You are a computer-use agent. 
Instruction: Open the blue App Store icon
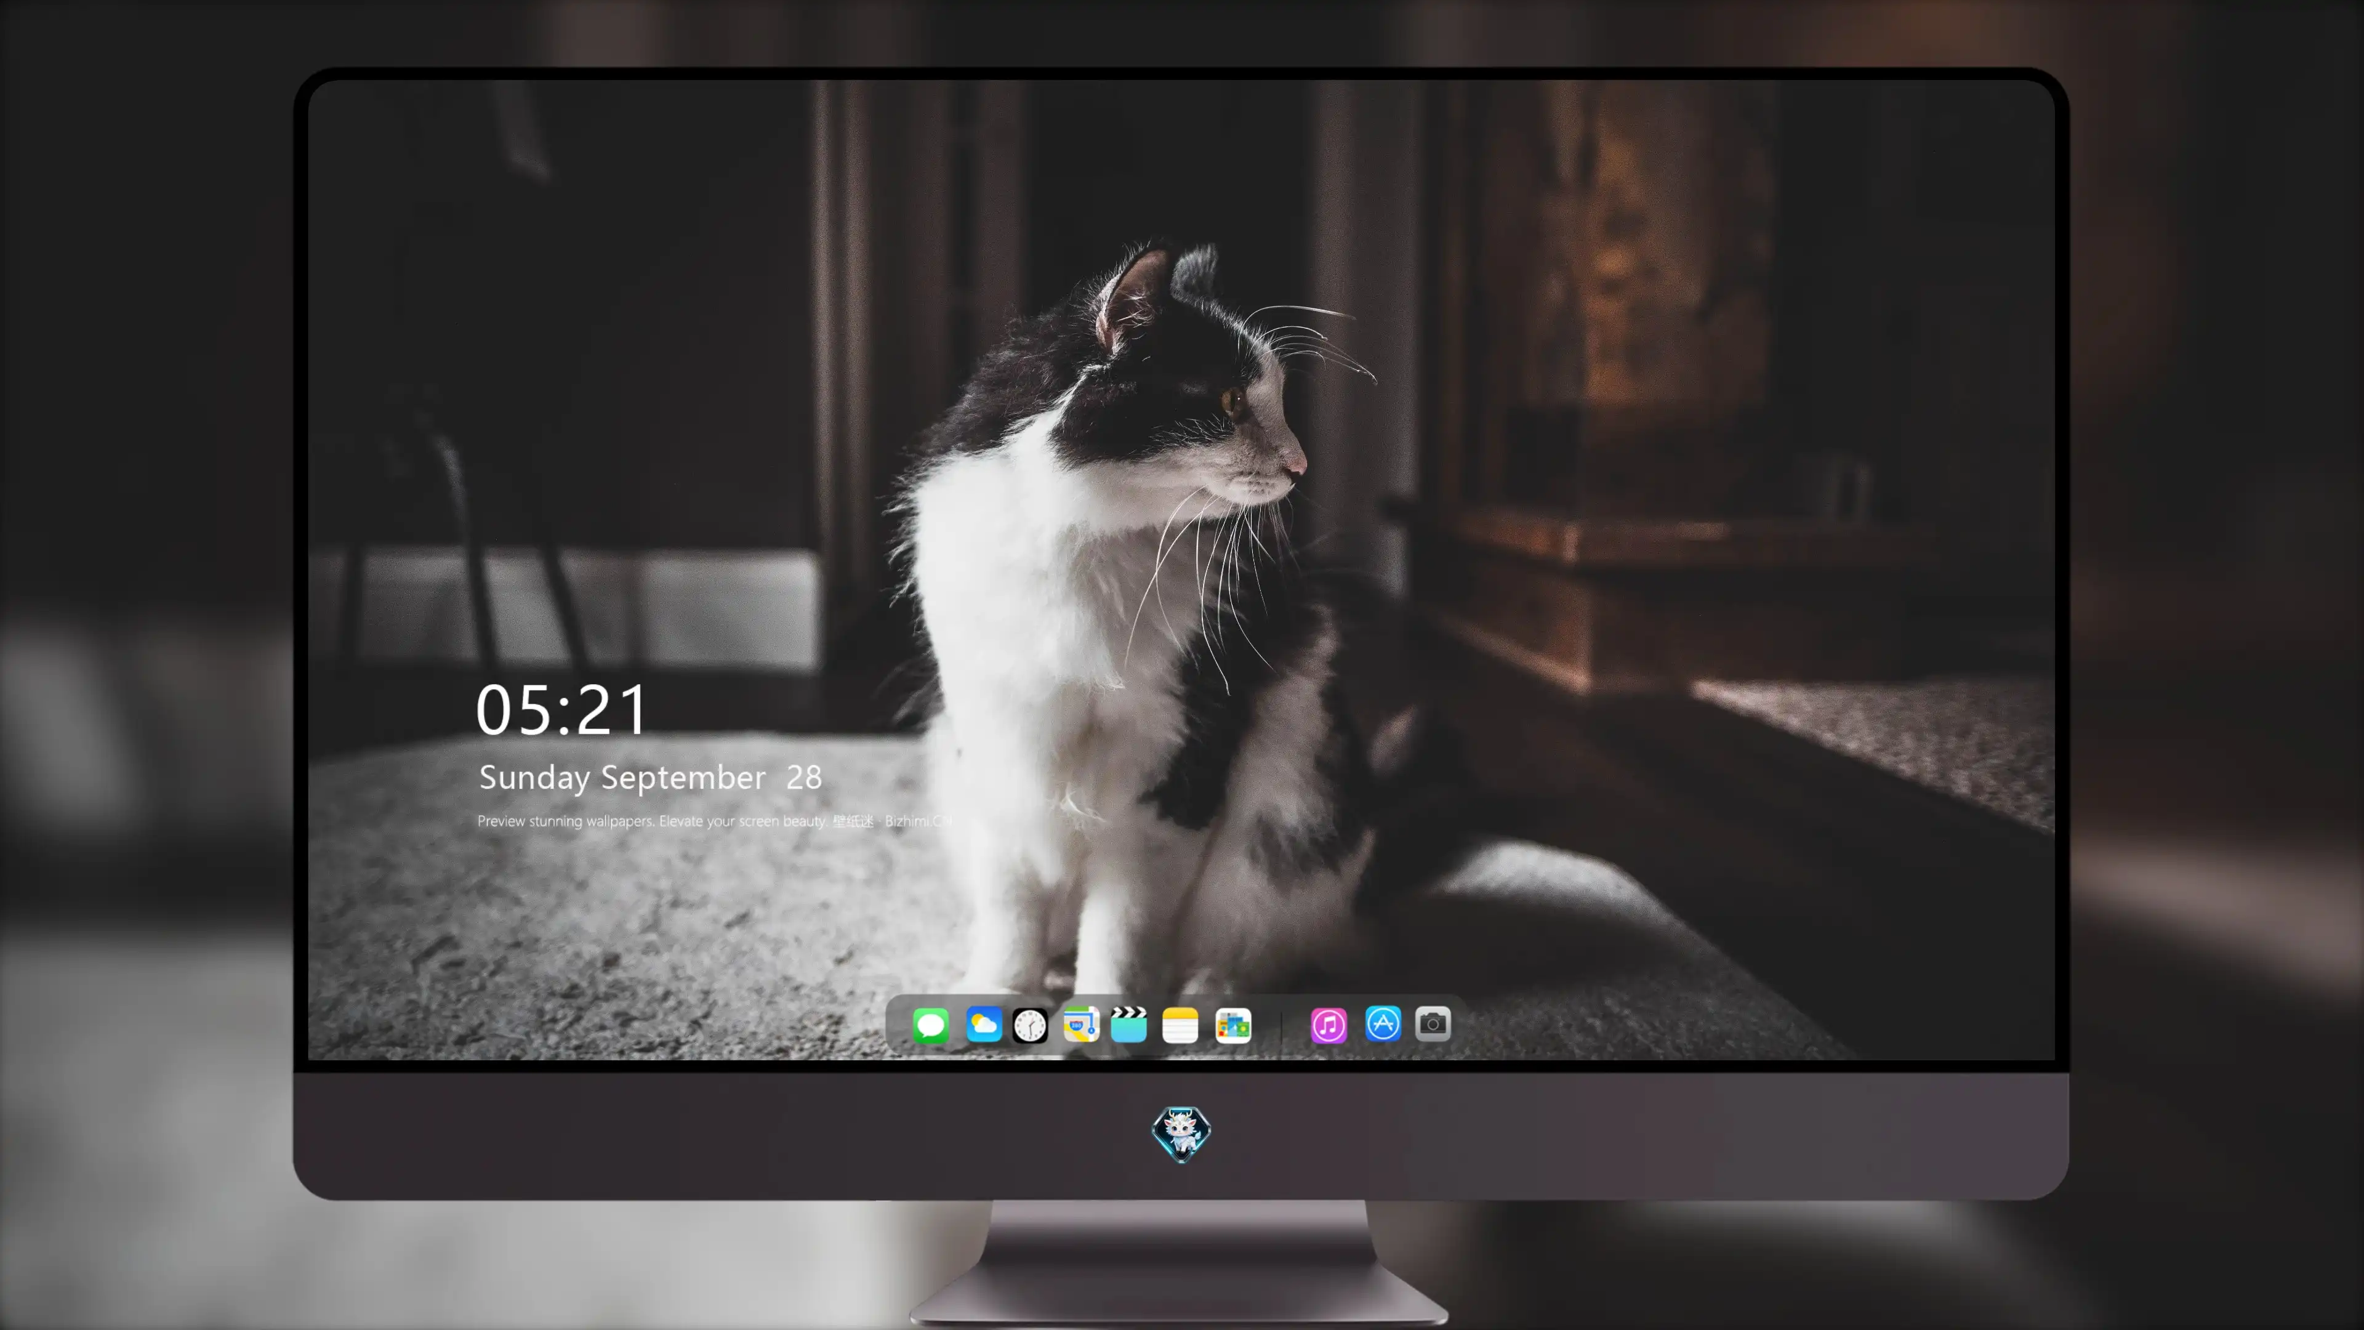click(1383, 1023)
